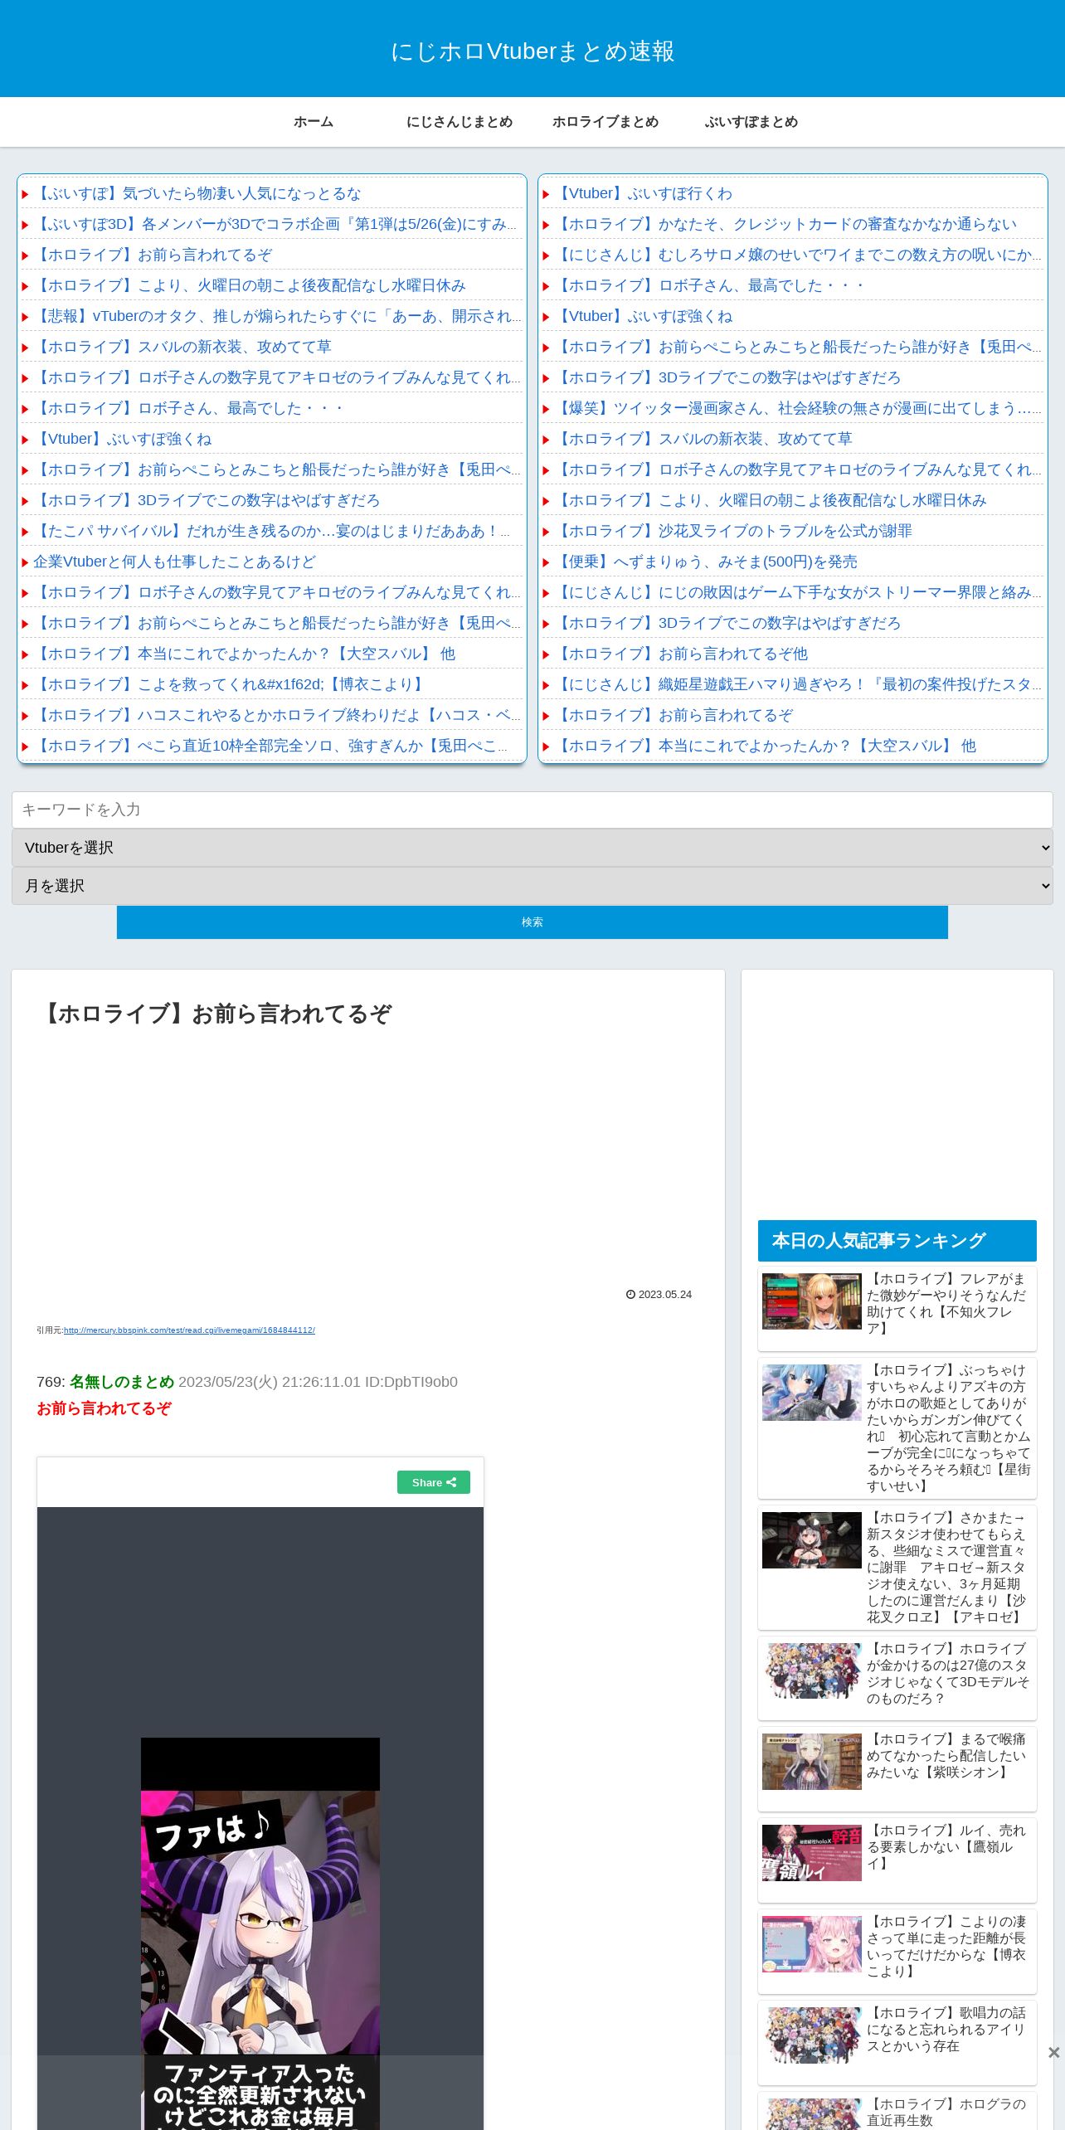Open the 月を選択 dropdown
Viewport: 1065px width, 2130px height.
(532, 886)
